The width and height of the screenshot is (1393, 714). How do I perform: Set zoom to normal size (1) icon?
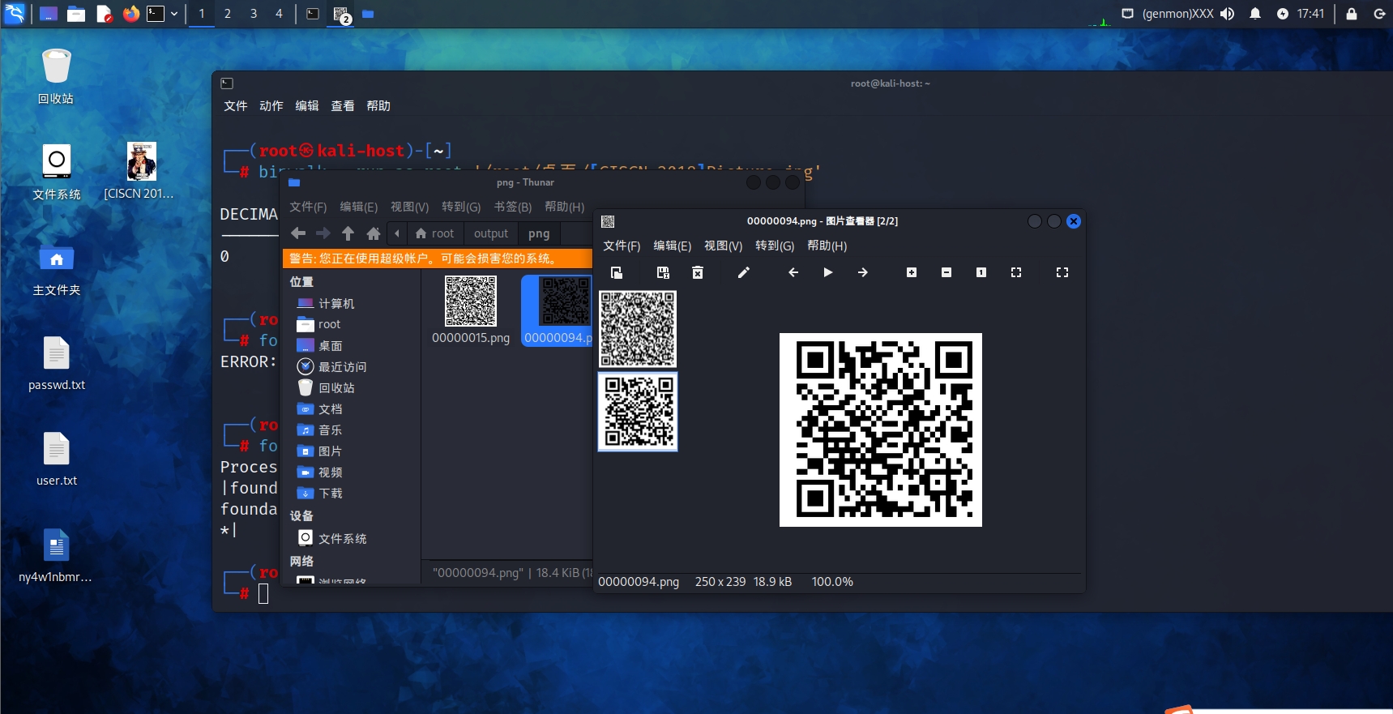pyautogui.click(x=981, y=272)
